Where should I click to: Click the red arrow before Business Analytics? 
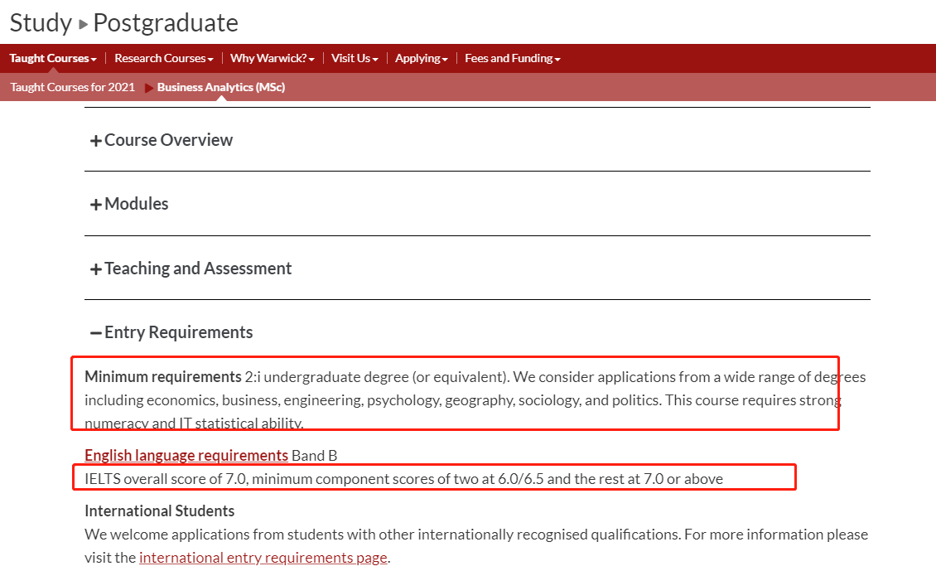149,88
